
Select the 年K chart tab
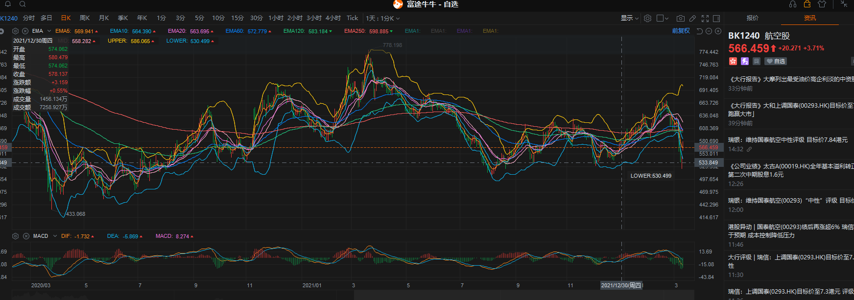[x=142, y=18]
